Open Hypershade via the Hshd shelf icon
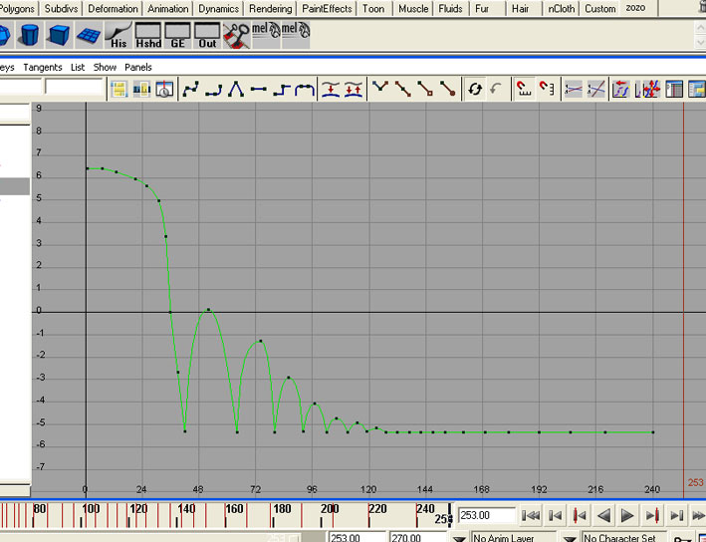Viewport: 706px width, 542px height. (148, 35)
